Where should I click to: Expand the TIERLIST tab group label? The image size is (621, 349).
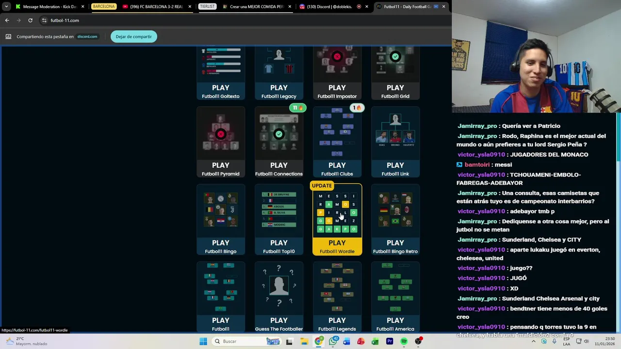pyautogui.click(x=207, y=7)
